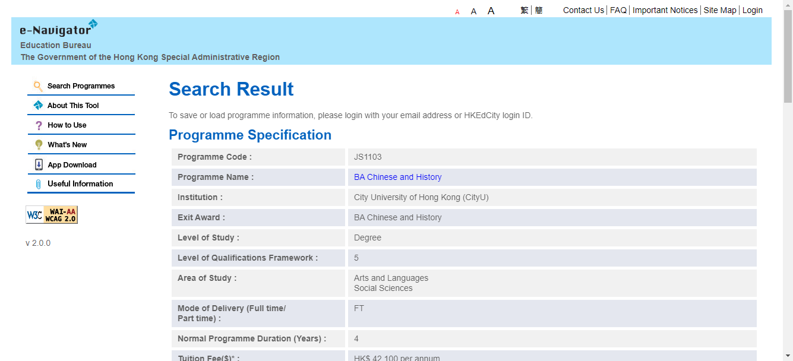Viewport: 793px width, 361px height.
Task: Open BA Chinese and History programme link
Action: [398, 177]
